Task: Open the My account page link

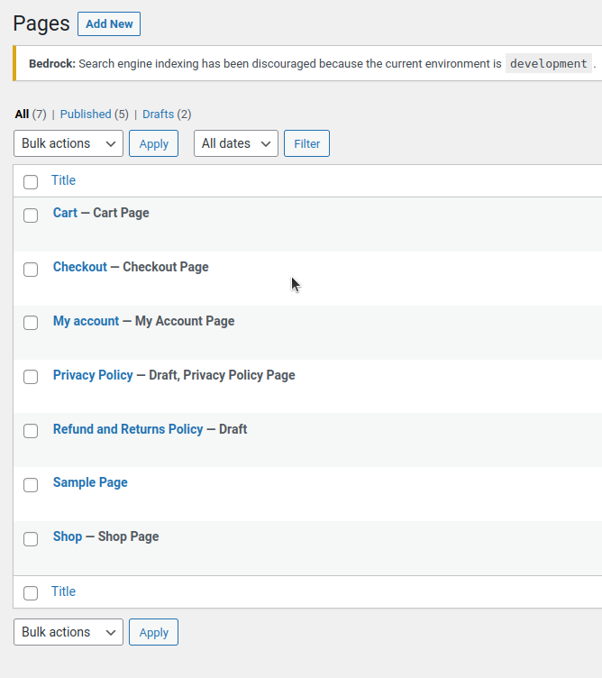Action: point(86,321)
